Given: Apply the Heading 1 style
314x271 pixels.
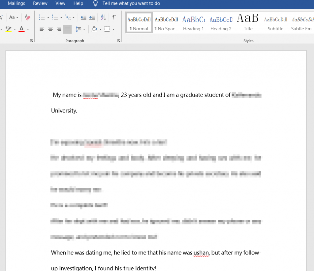Looking at the screenshot, I should point(193,24).
